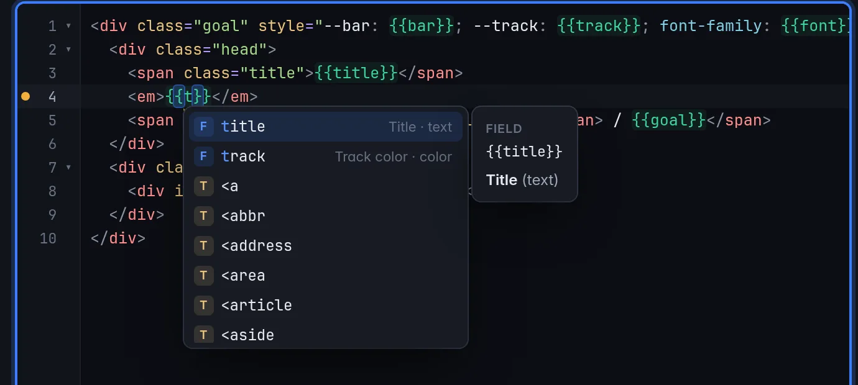The width and height of the screenshot is (858, 385).
Task: Click the {{goal}} placeholder on line 5
Action: (669, 120)
